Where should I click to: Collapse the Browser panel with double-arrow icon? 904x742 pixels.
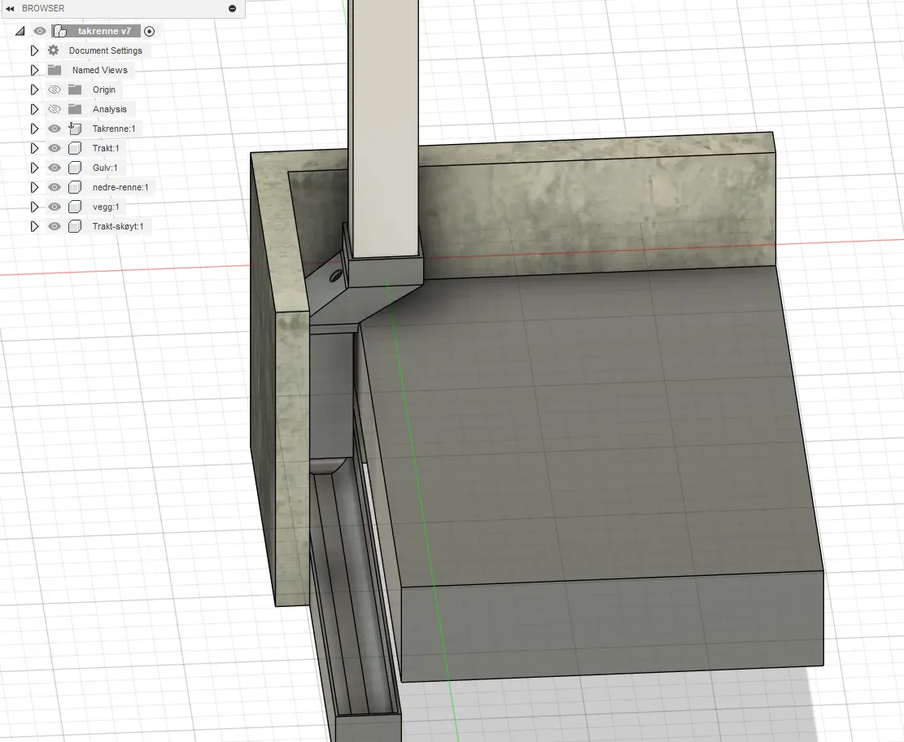tap(10, 8)
